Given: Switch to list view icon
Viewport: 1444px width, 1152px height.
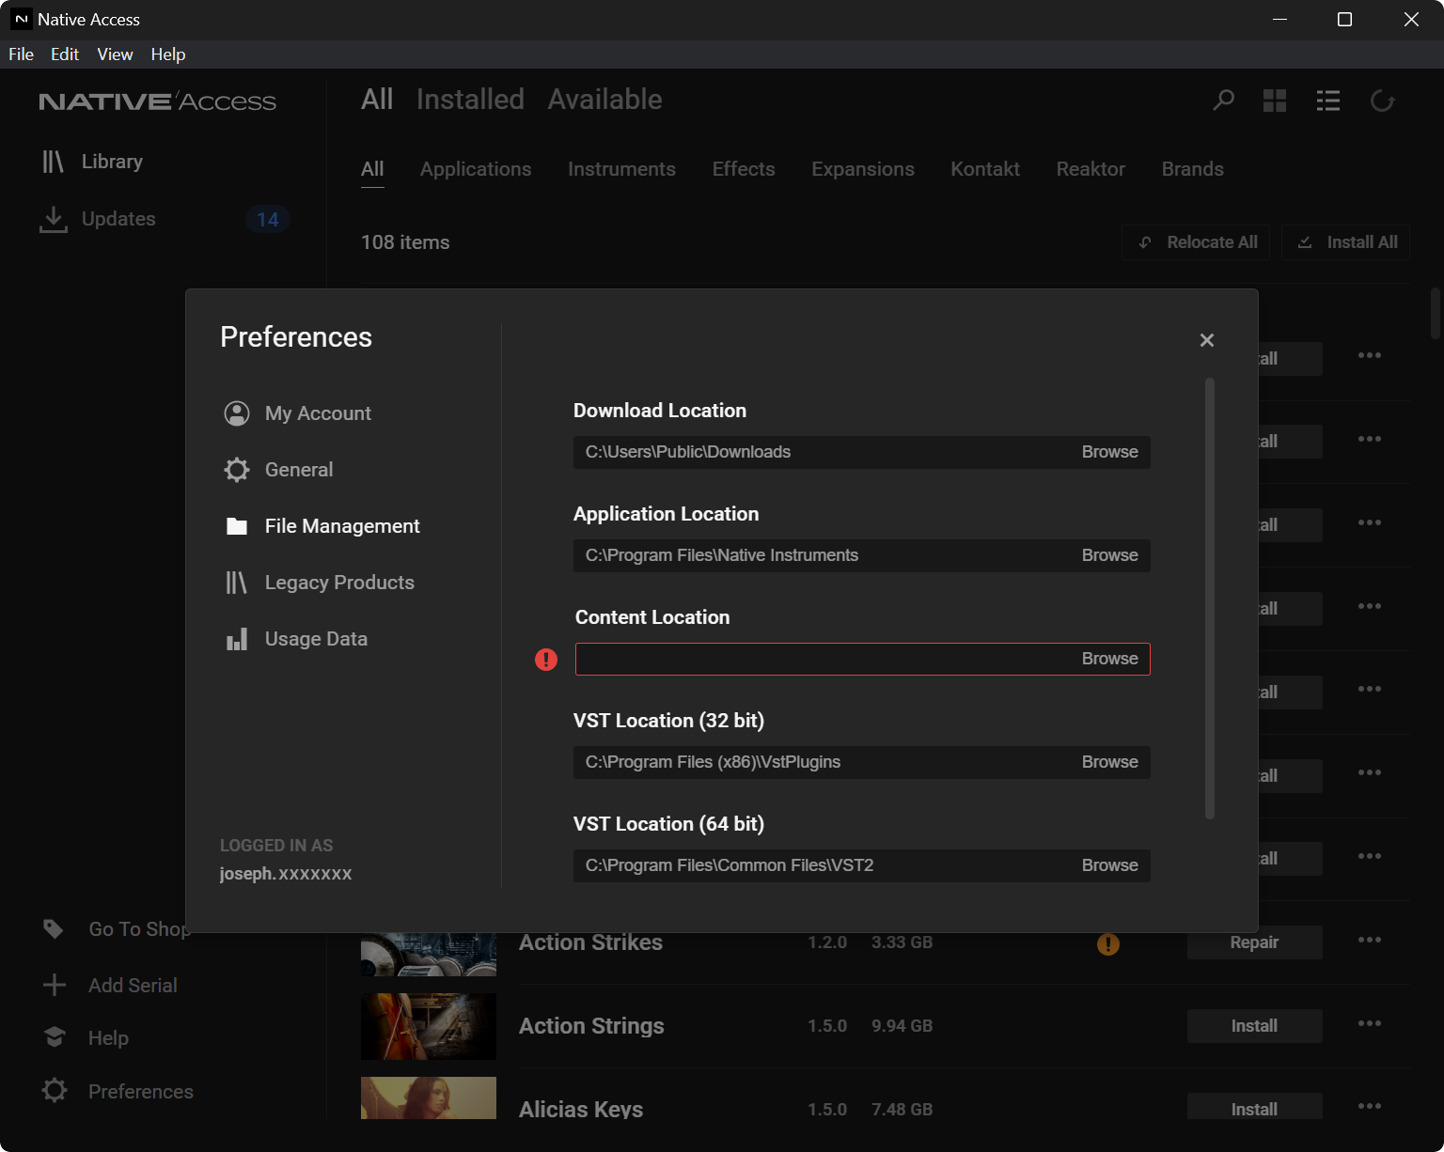Looking at the screenshot, I should click(x=1328, y=101).
